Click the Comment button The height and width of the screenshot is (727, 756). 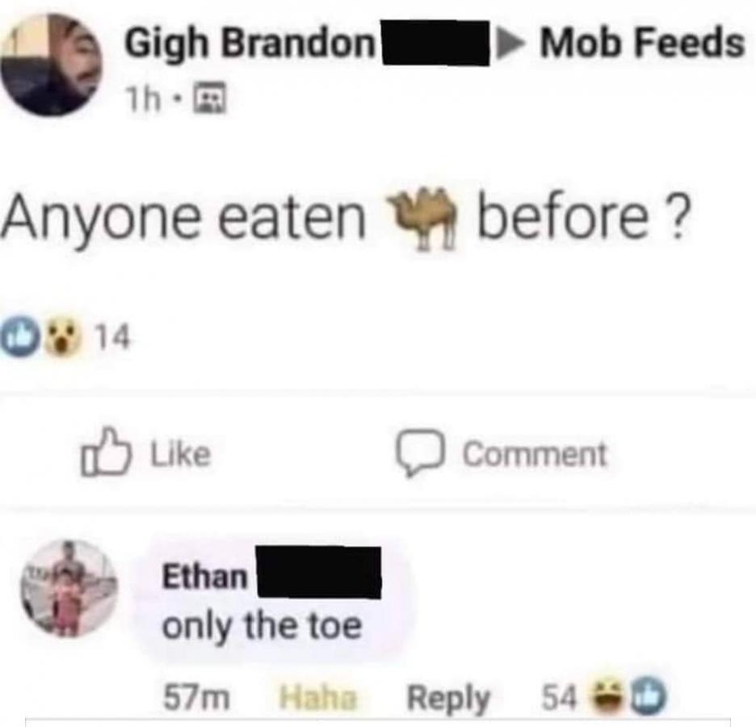click(x=502, y=454)
